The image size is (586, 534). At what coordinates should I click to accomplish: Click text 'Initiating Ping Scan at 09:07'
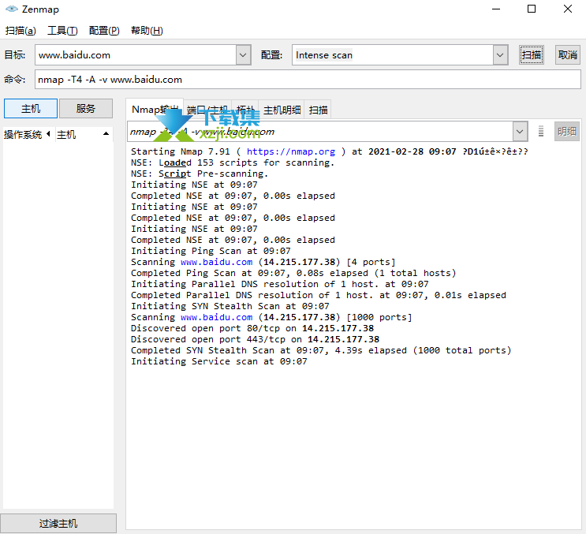211,251
